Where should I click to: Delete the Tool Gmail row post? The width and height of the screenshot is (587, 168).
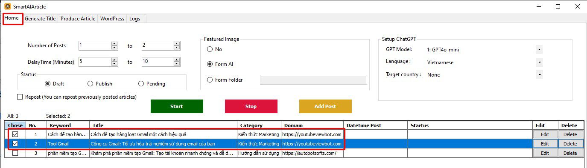570,144
